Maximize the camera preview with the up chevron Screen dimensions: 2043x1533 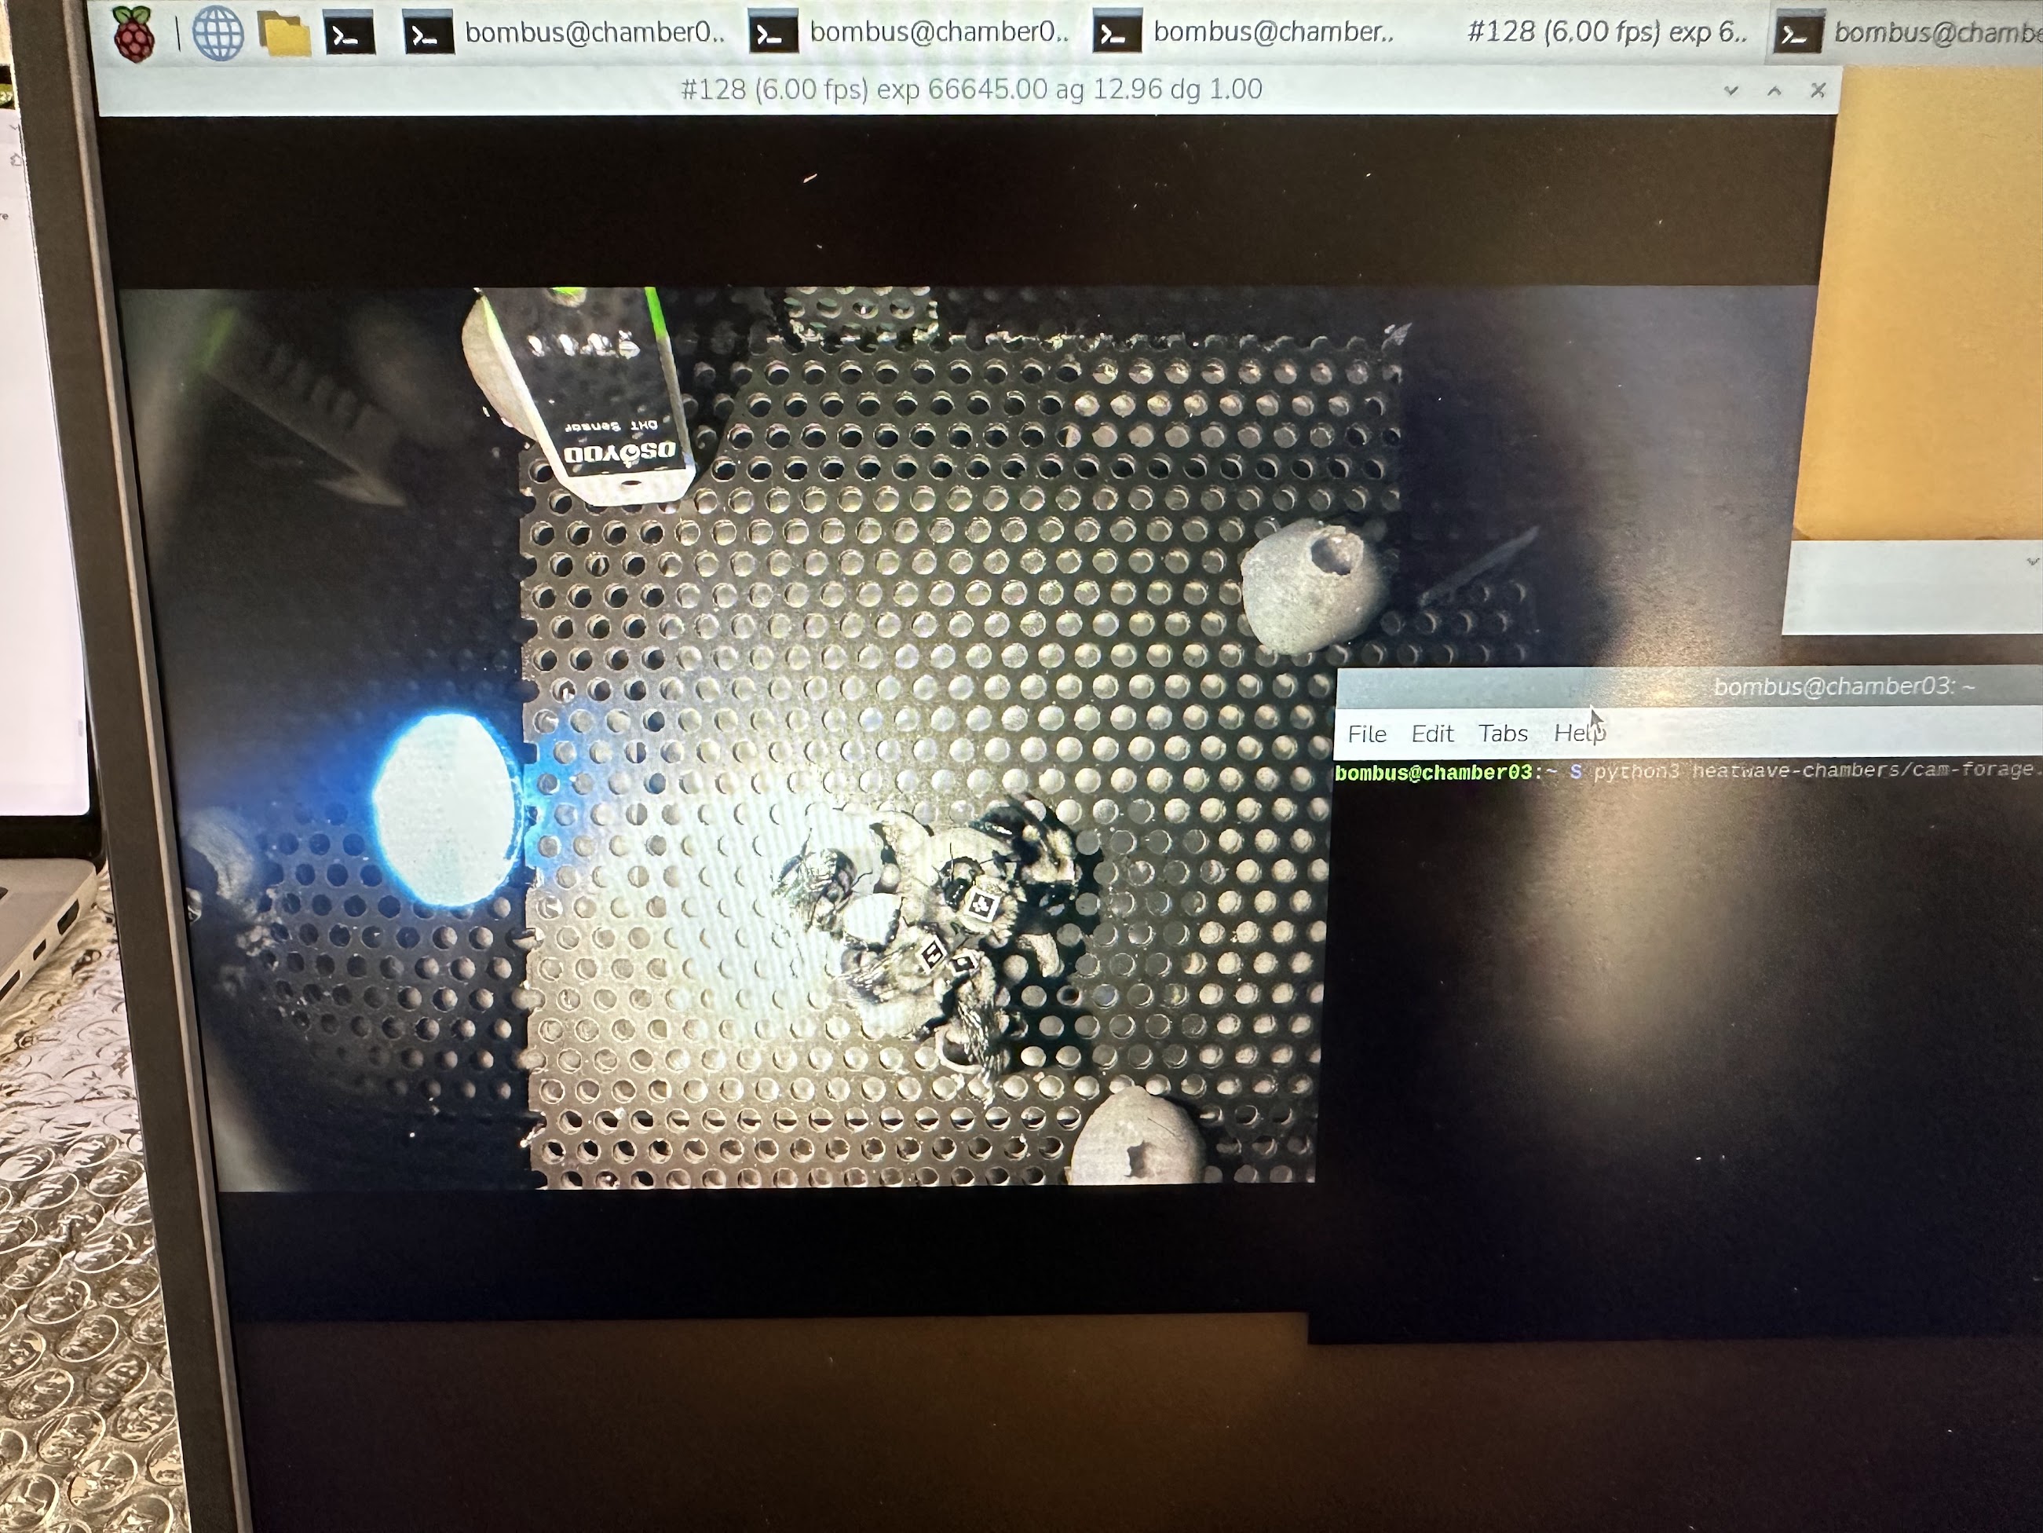(x=1774, y=90)
